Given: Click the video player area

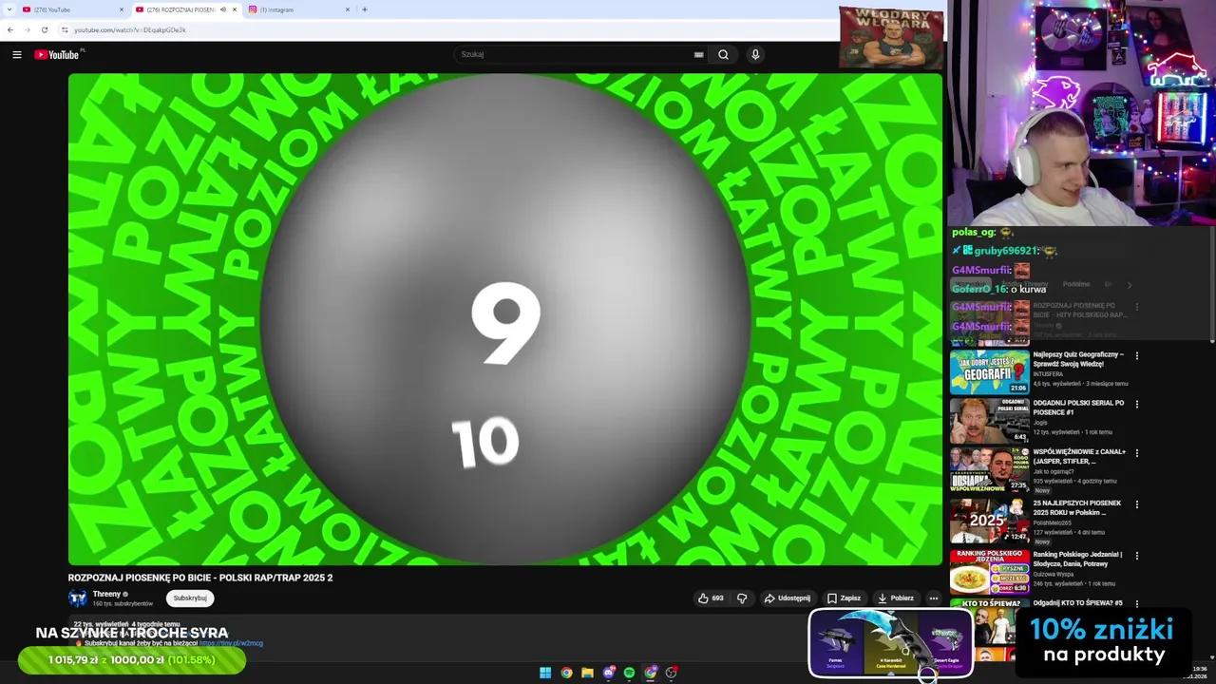Looking at the screenshot, I should 505,319.
